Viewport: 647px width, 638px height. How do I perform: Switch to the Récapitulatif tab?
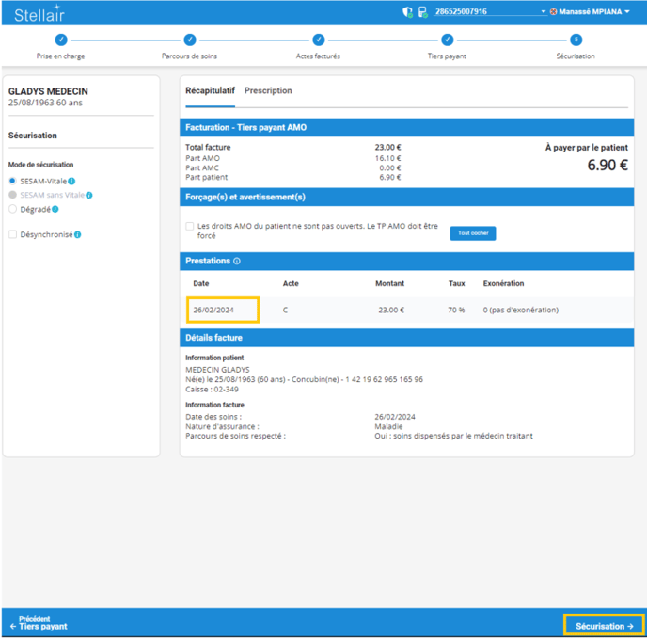(210, 90)
